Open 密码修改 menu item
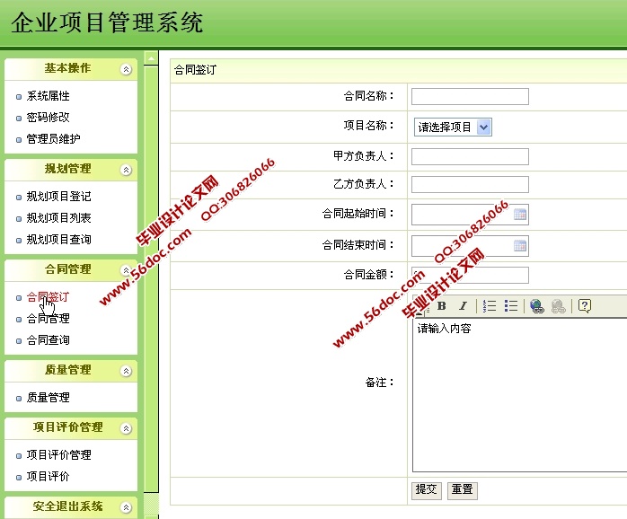The width and height of the screenshot is (627, 519). [x=48, y=117]
